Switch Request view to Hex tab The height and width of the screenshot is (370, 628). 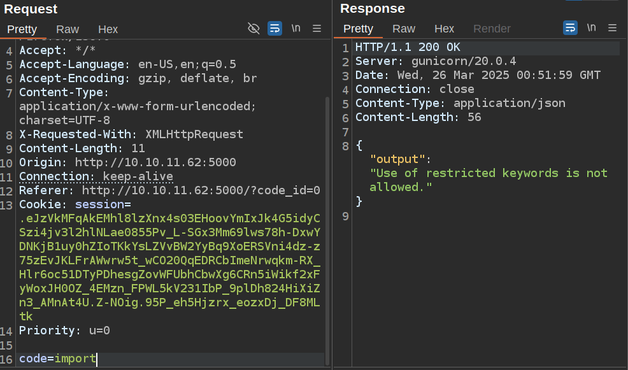point(108,29)
